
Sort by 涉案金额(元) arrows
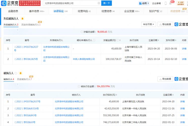point(120,40)
